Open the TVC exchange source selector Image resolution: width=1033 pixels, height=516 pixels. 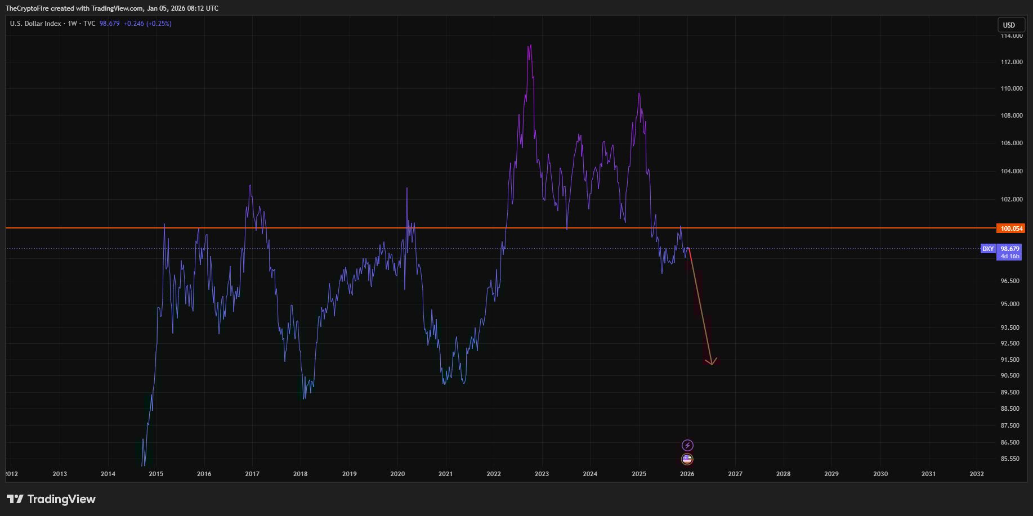tap(89, 24)
